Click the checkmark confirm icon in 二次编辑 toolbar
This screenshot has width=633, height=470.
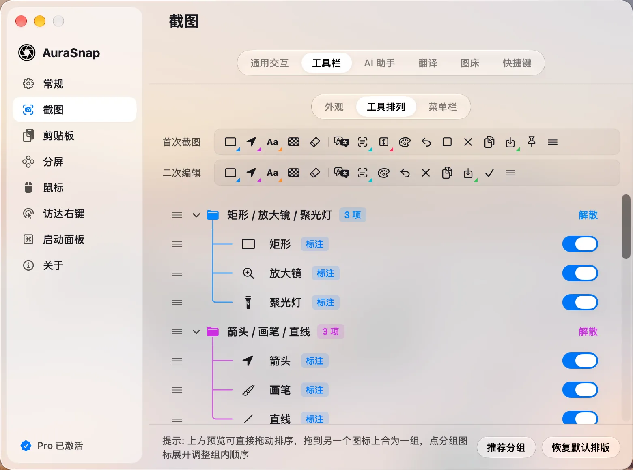pos(489,173)
